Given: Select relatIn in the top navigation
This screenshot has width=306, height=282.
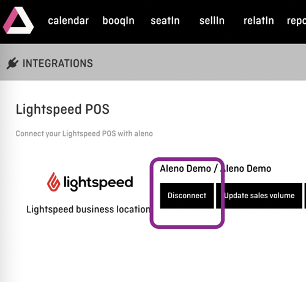Looking at the screenshot, I should tap(259, 21).
